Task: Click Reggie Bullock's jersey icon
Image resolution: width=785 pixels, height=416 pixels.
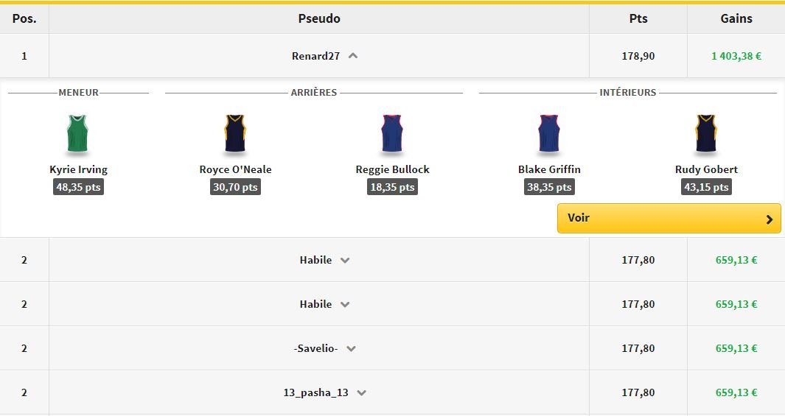Action: click(392, 134)
